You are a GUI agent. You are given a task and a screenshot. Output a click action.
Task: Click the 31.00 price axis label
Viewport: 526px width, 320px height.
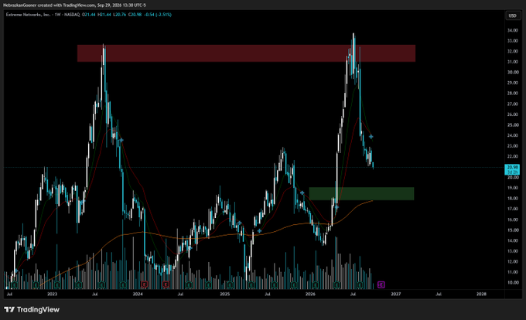click(x=513, y=62)
